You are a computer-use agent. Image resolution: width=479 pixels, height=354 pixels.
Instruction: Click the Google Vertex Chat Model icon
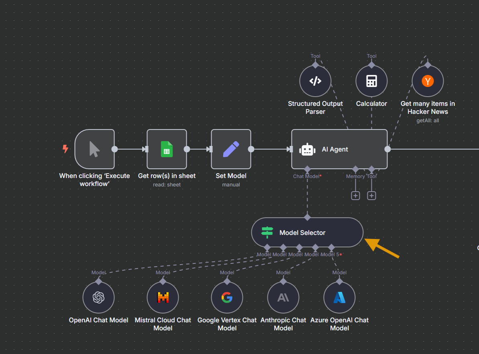[227, 297]
